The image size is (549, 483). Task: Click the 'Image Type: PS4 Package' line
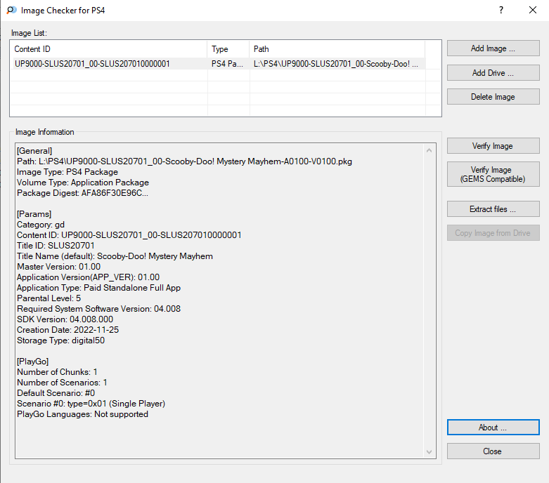(x=67, y=172)
